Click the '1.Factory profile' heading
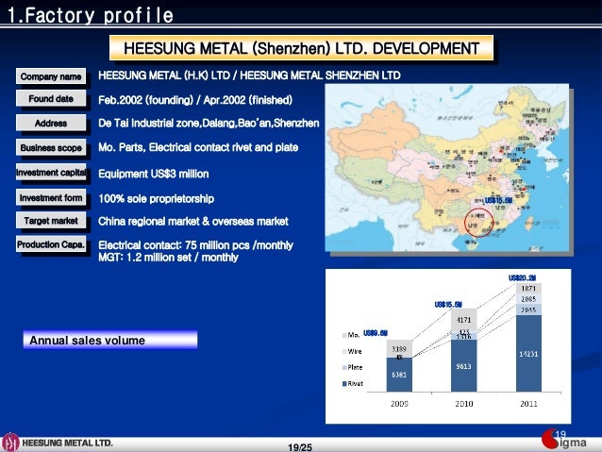This screenshot has width=602, height=452. (91, 15)
